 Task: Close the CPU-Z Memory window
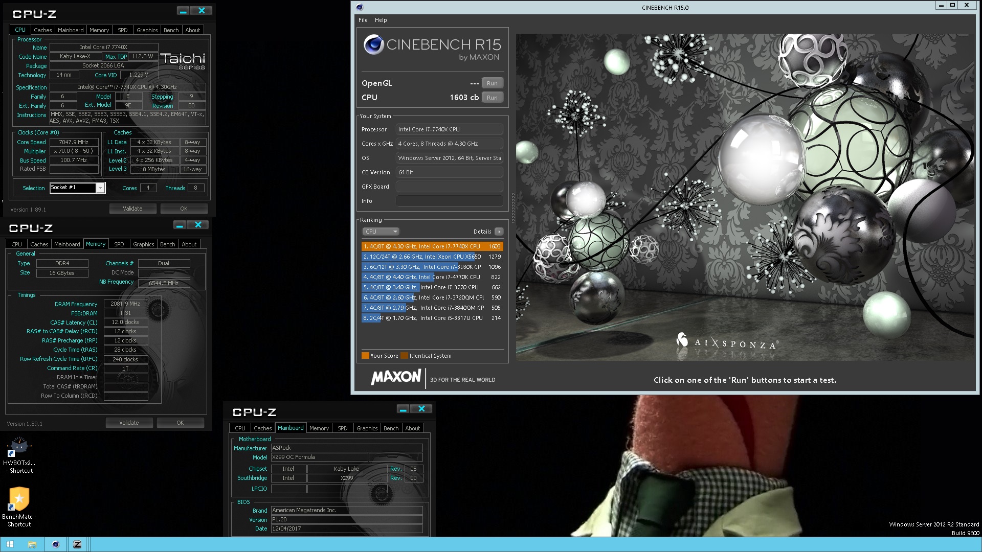tap(198, 225)
